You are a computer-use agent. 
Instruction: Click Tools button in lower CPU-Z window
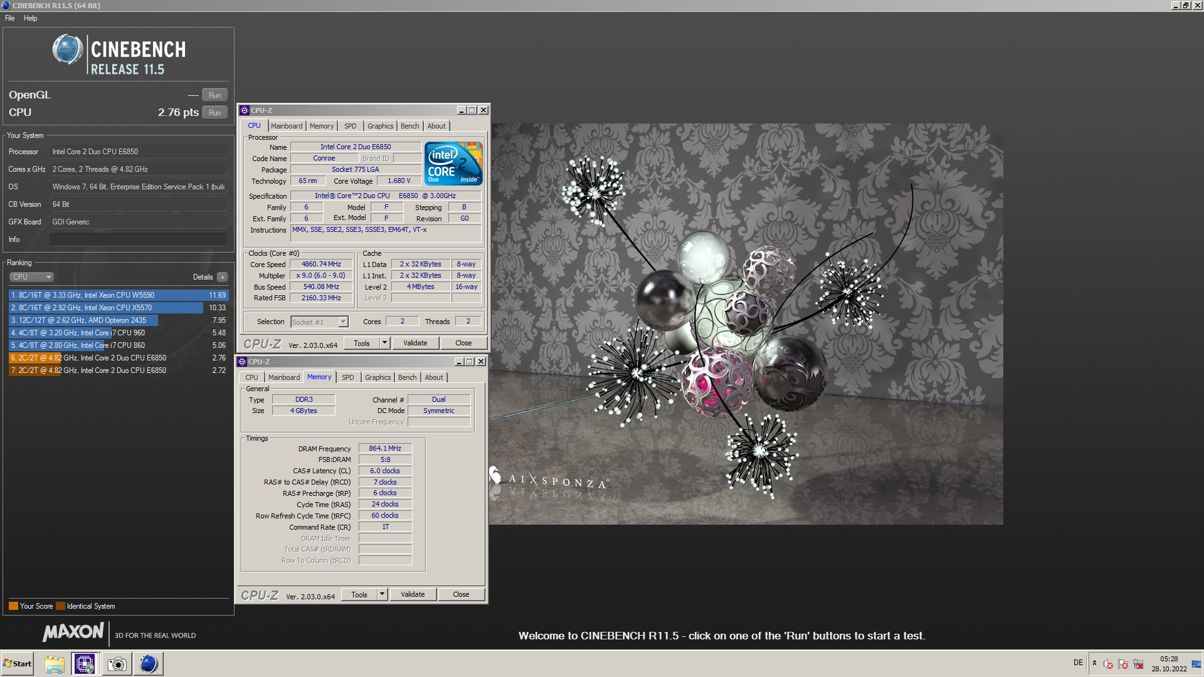point(359,595)
